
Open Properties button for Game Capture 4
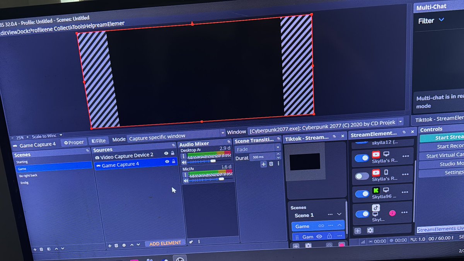[x=74, y=142]
